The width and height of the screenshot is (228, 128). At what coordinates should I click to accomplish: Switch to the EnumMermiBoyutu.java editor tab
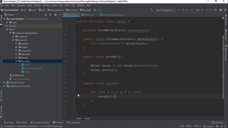click(113, 15)
